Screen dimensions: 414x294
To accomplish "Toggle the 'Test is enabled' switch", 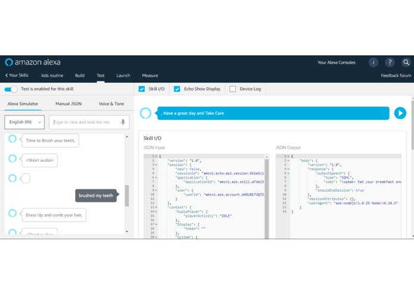I will pos(11,89).
